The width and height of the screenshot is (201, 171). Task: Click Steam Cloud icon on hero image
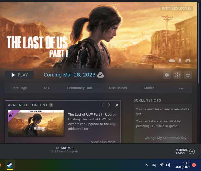[x=172, y=60]
